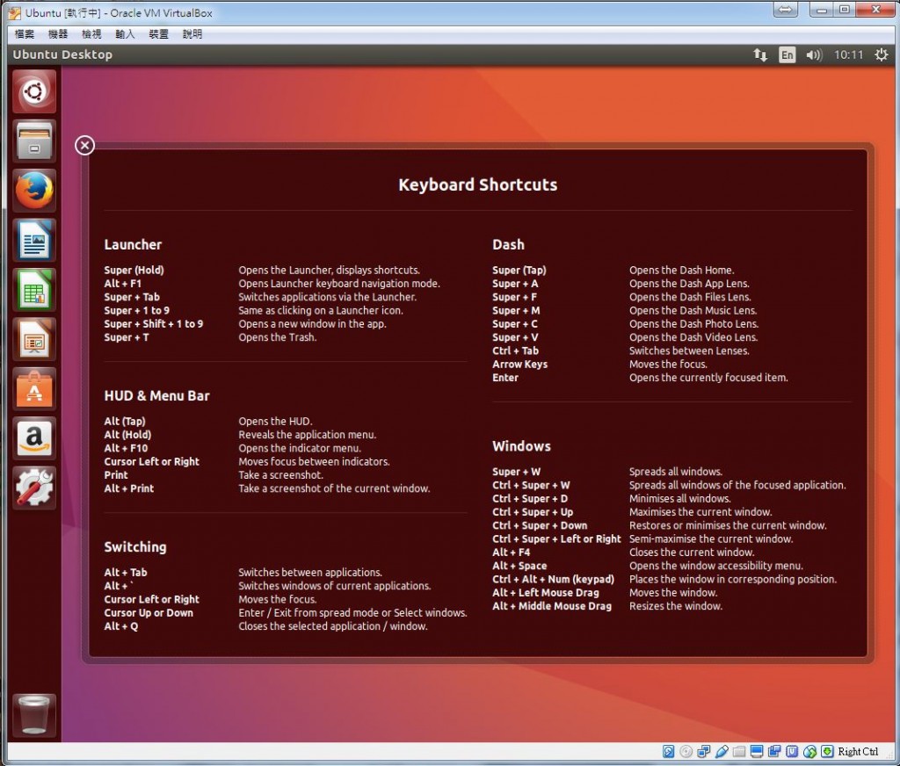Click the 'Super (Hold)' shortcut text
900x766 pixels.
click(134, 270)
